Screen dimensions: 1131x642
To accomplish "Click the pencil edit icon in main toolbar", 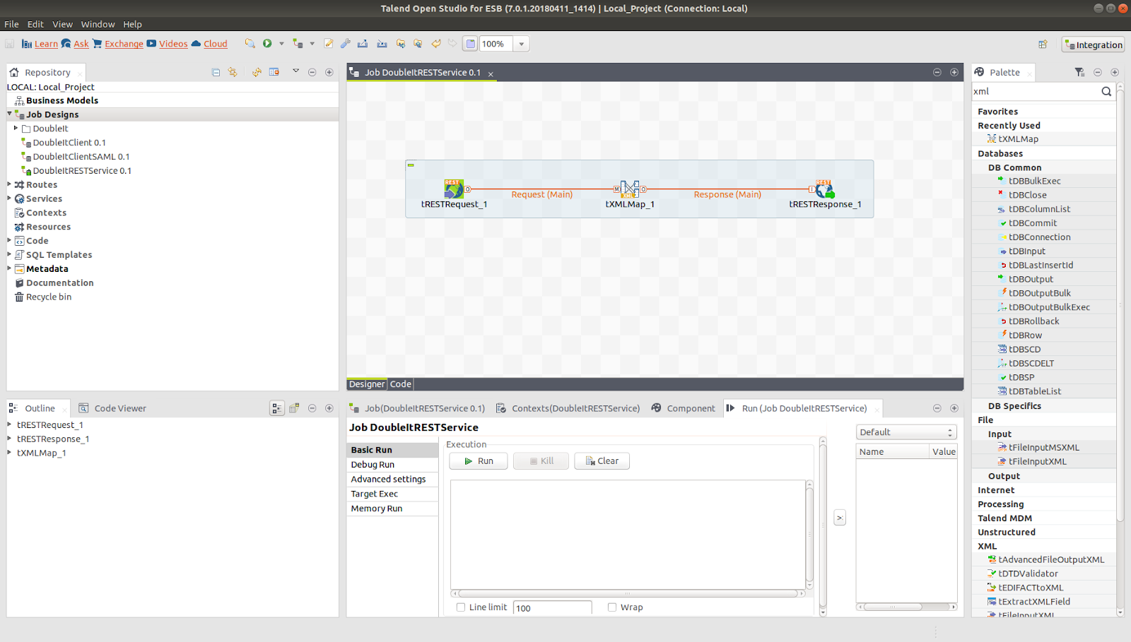I will point(329,44).
